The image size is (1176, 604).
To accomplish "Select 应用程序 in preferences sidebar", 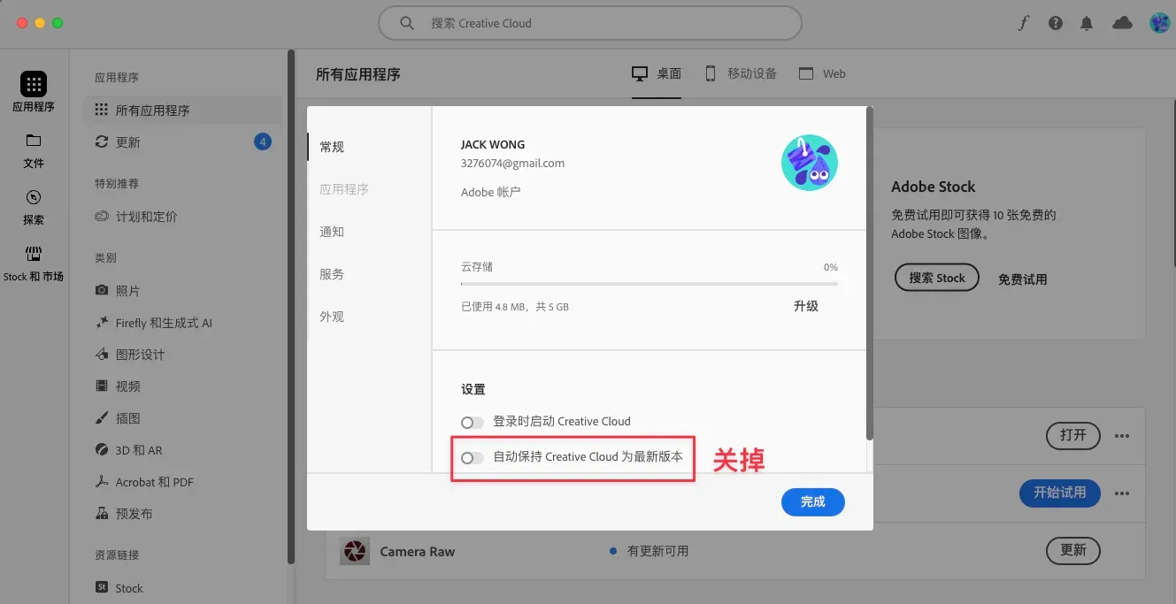I will 344,189.
